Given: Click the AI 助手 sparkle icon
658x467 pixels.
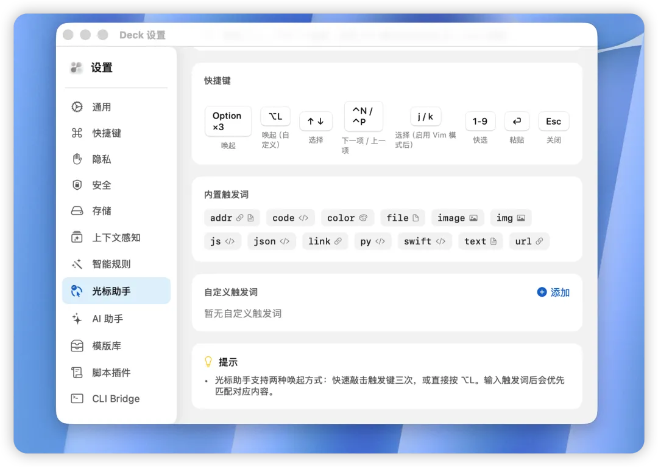Looking at the screenshot, I should point(77,319).
